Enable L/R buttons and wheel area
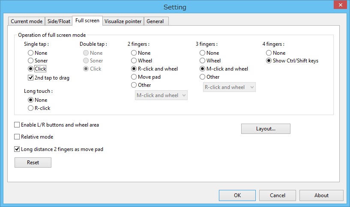350x207 pixels. [x=17, y=125]
